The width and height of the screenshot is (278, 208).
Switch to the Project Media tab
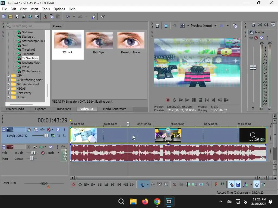pos(15,109)
